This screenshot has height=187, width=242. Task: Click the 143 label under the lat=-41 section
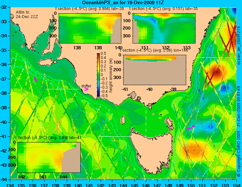43,177
